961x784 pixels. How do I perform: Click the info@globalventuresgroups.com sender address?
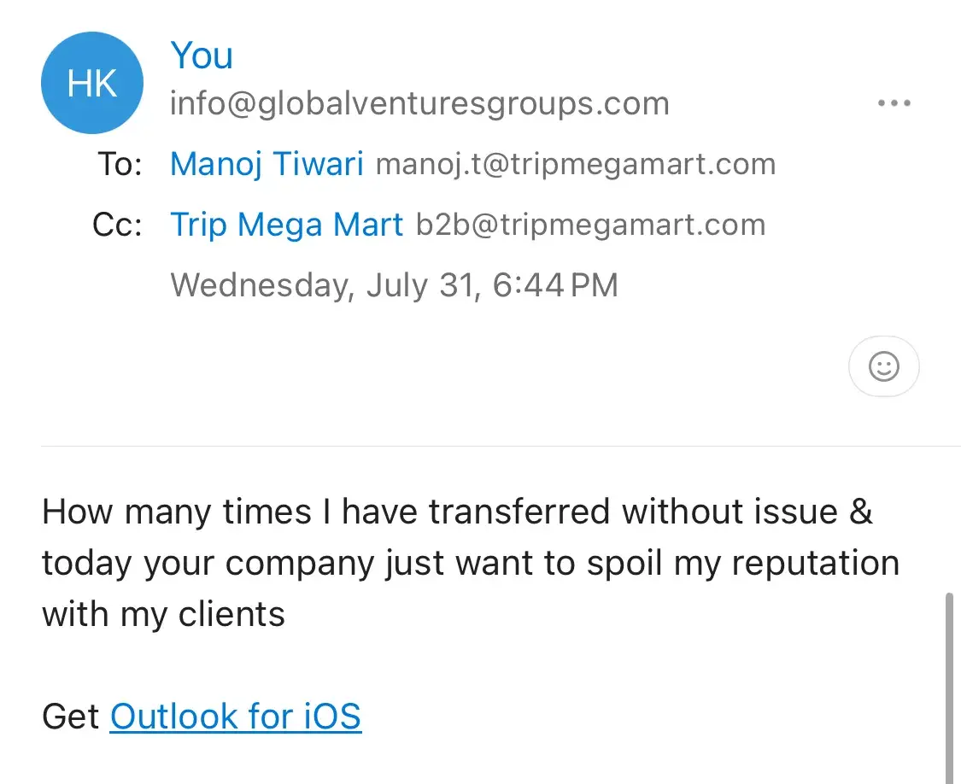click(419, 104)
